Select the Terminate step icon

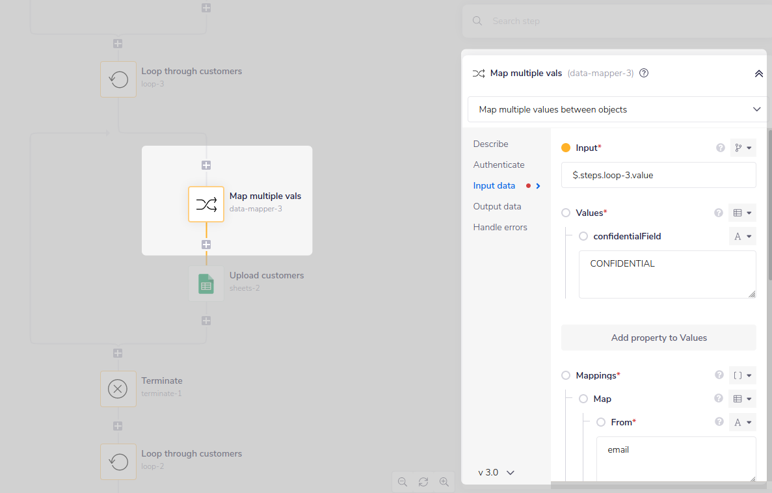118,388
